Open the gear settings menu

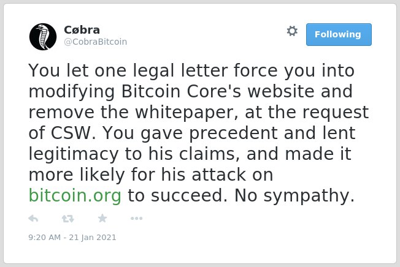click(x=292, y=31)
